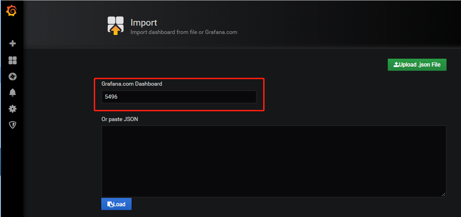
Task: Click the Import page header icon
Action: click(116, 26)
